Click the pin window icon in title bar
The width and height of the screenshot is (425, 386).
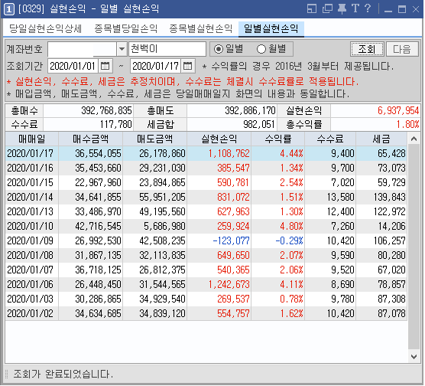tap(342, 9)
